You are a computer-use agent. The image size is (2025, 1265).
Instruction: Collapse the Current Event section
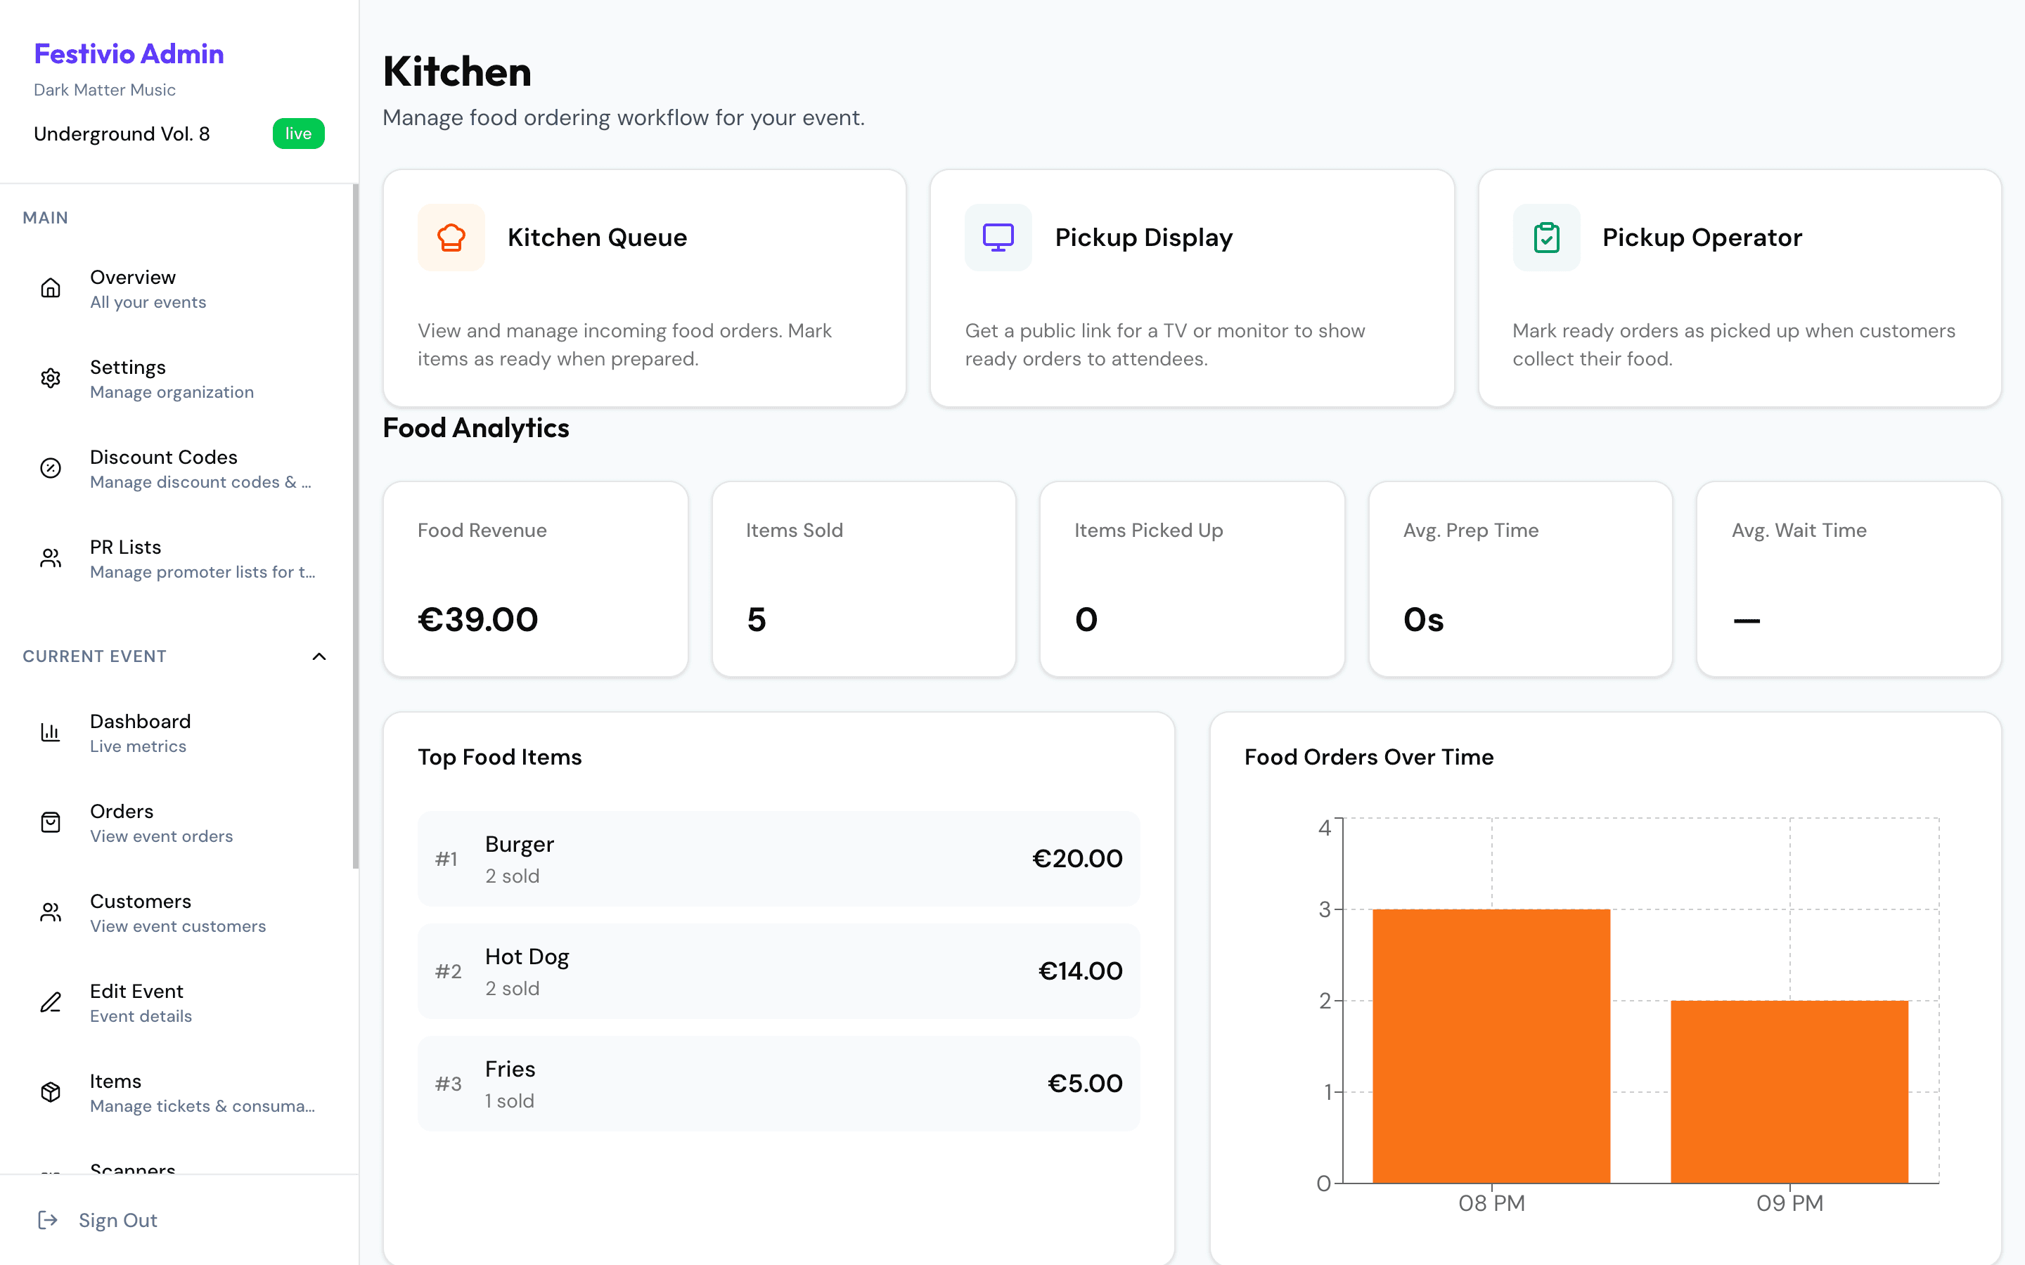(319, 656)
